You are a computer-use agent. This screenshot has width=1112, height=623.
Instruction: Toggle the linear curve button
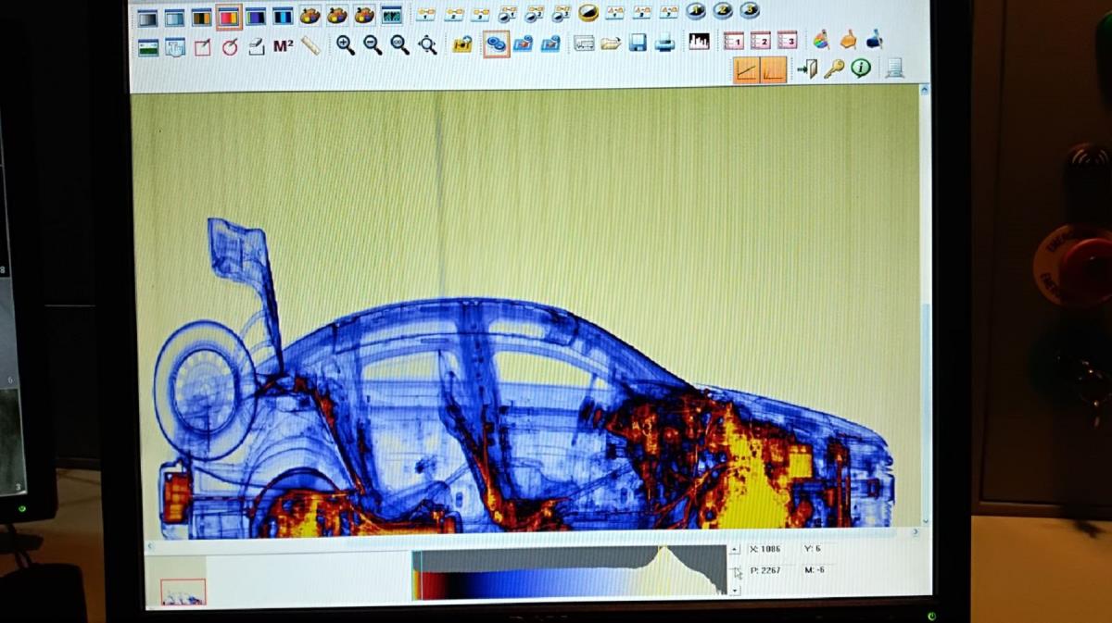(746, 69)
